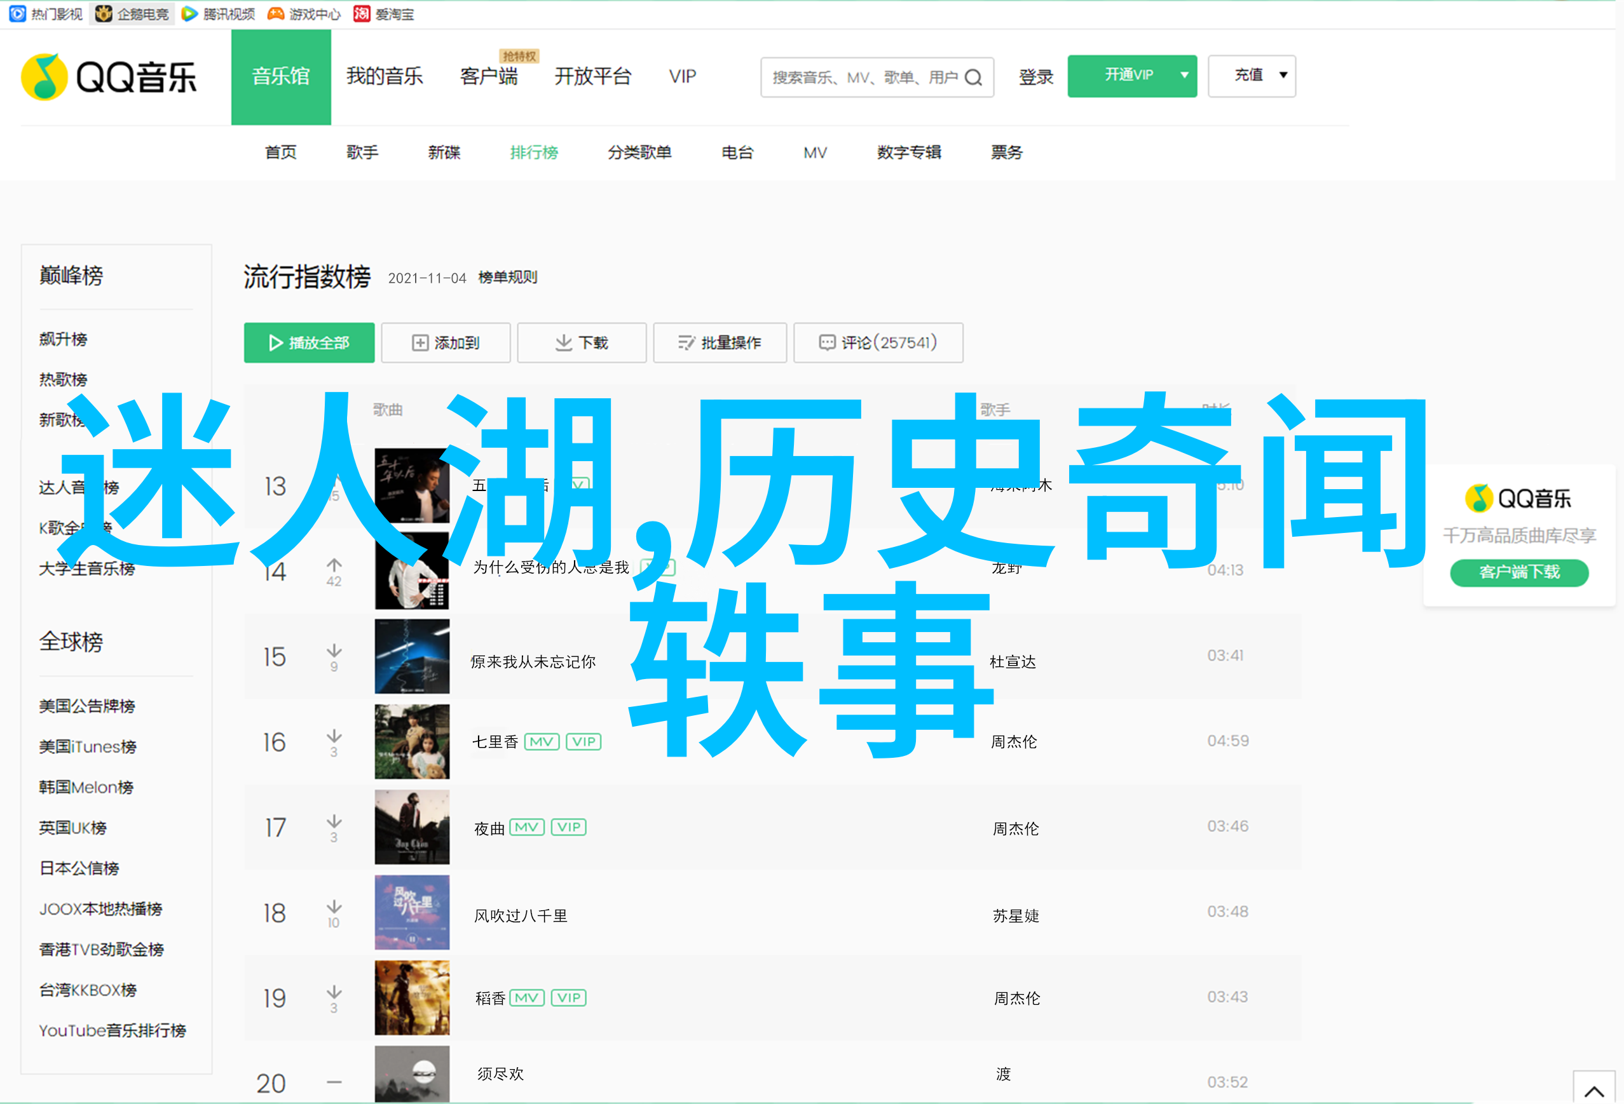Open 日本公信榜 in sidebar

(79, 868)
